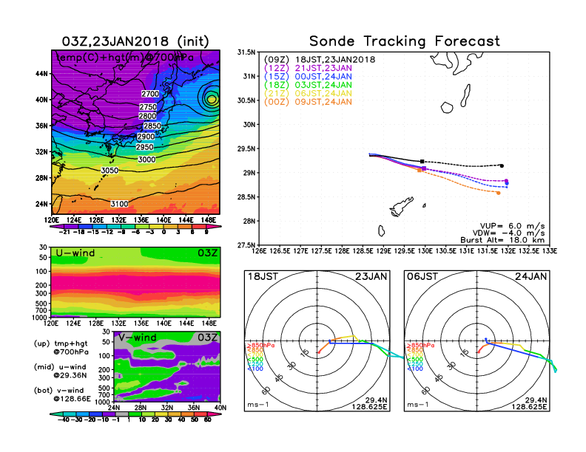Click the "(09Z) 18JST,23JAN2018" legend entry
The image size is (586, 452).
pyautogui.click(x=320, y=60)
